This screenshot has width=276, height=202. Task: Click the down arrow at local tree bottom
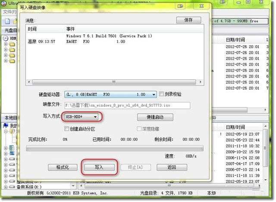73,186
